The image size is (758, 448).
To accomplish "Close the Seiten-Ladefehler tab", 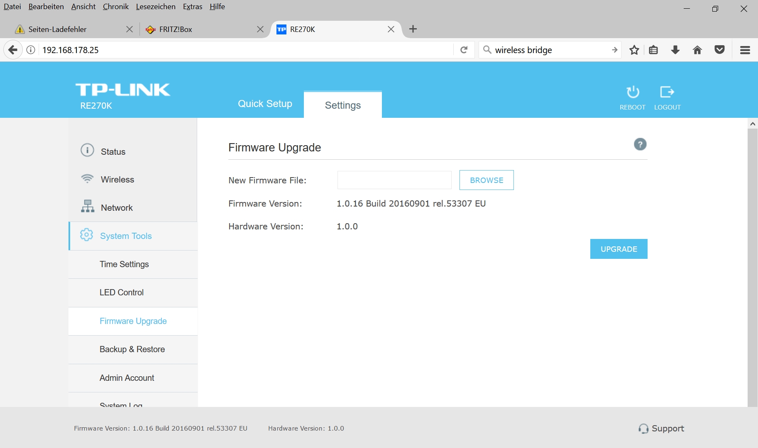I will pos(130,29).
